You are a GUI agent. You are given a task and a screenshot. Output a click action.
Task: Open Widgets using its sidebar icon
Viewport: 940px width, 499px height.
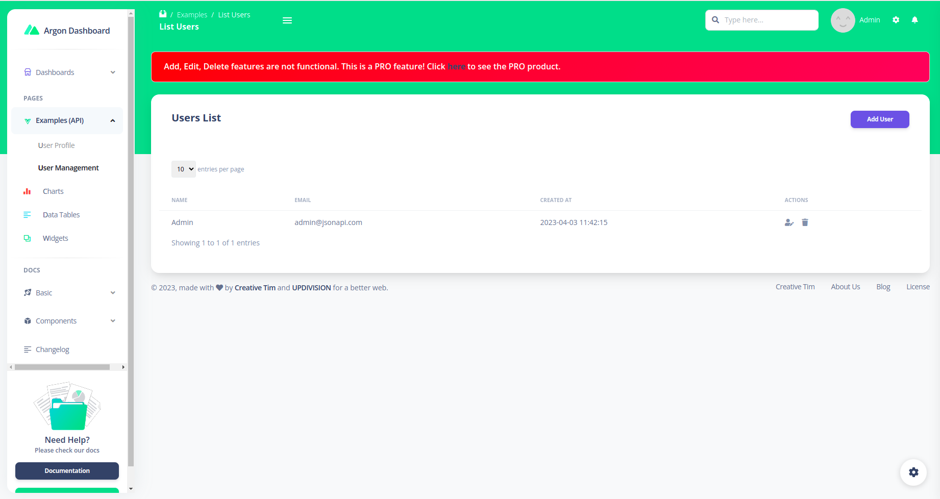point(27,238)
